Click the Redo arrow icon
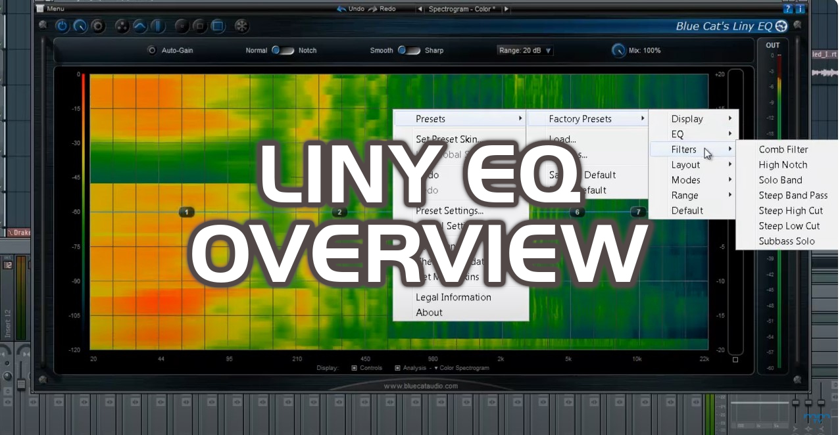The height and width of the screenshot is (435, 840). [x=373, y=9]
